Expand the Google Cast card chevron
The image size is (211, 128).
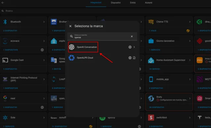tap(44, 60)
